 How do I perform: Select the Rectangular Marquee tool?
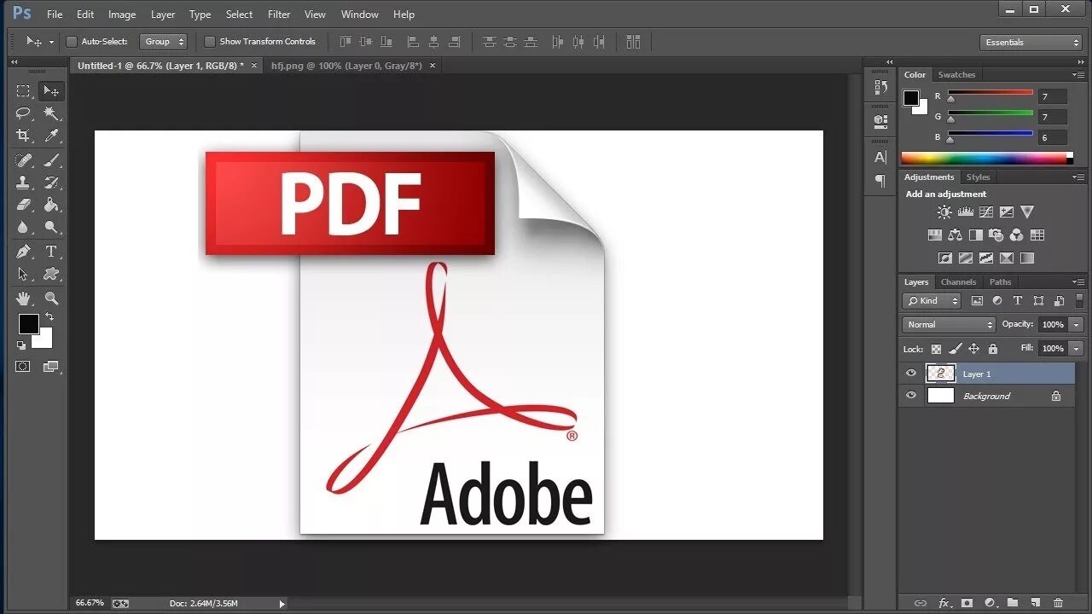pos(23,90)
